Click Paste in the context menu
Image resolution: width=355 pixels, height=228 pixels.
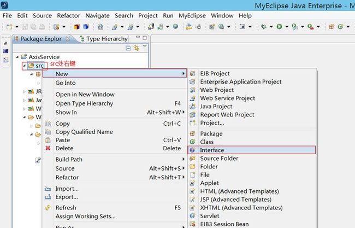click(x=115, y=140)
